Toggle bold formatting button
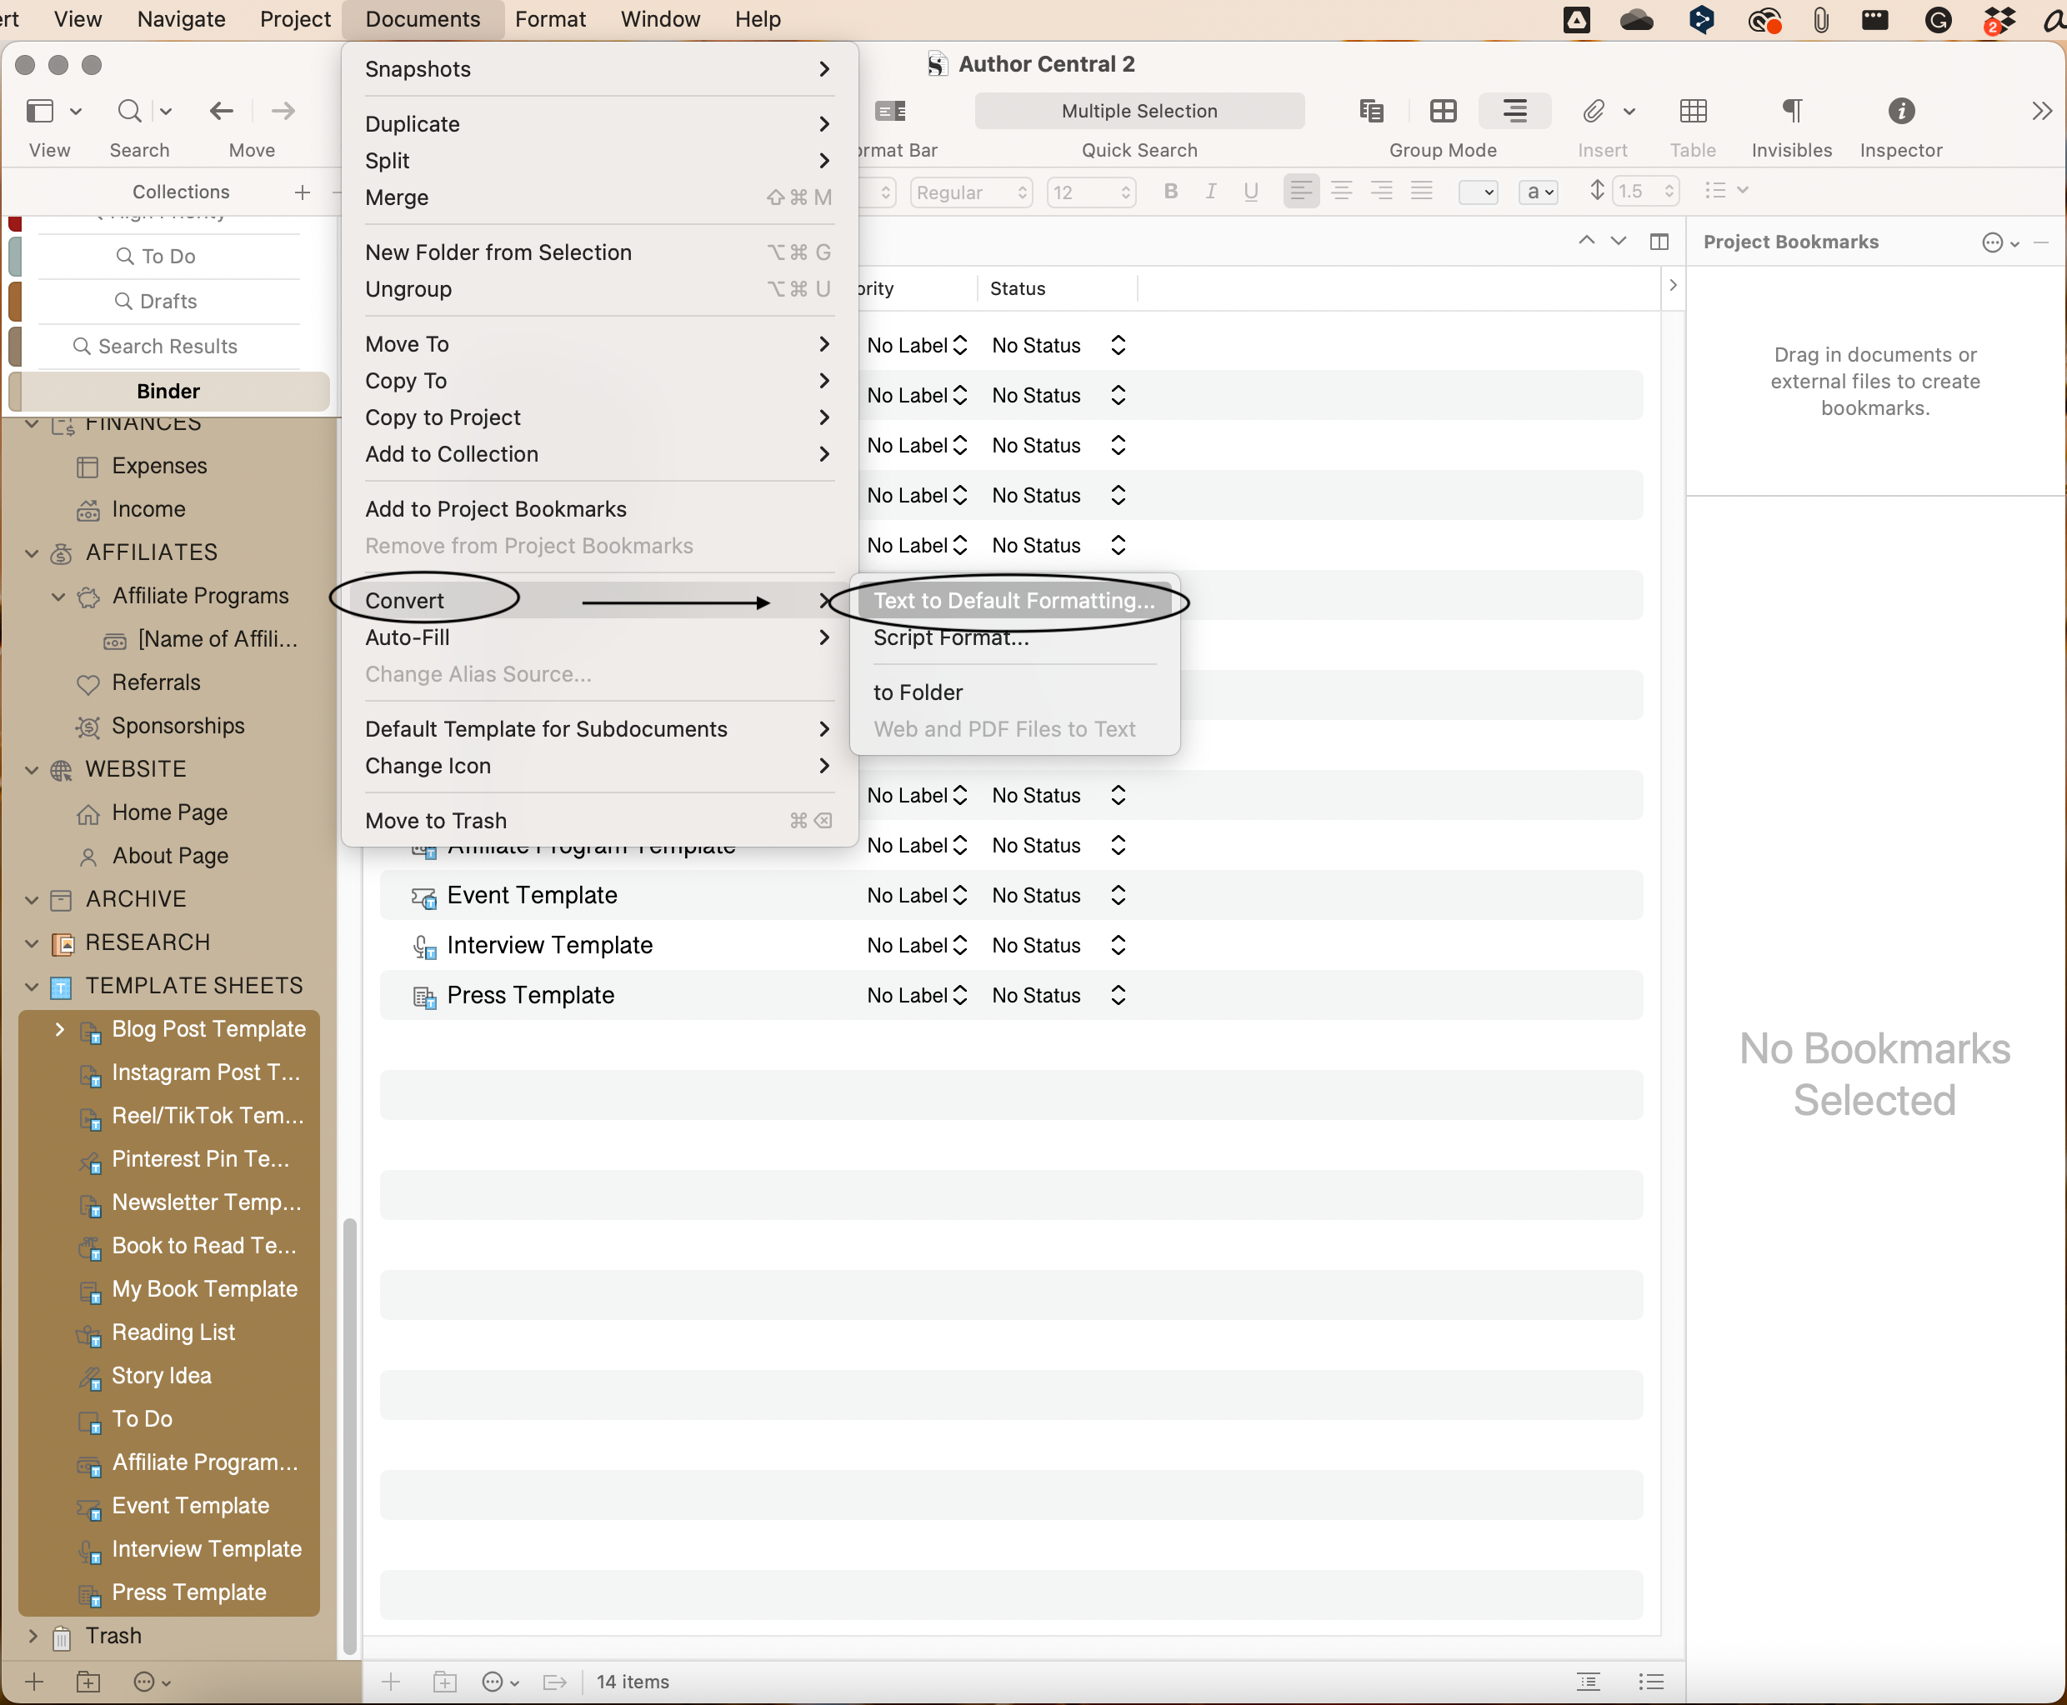 tap(1170, 192)
